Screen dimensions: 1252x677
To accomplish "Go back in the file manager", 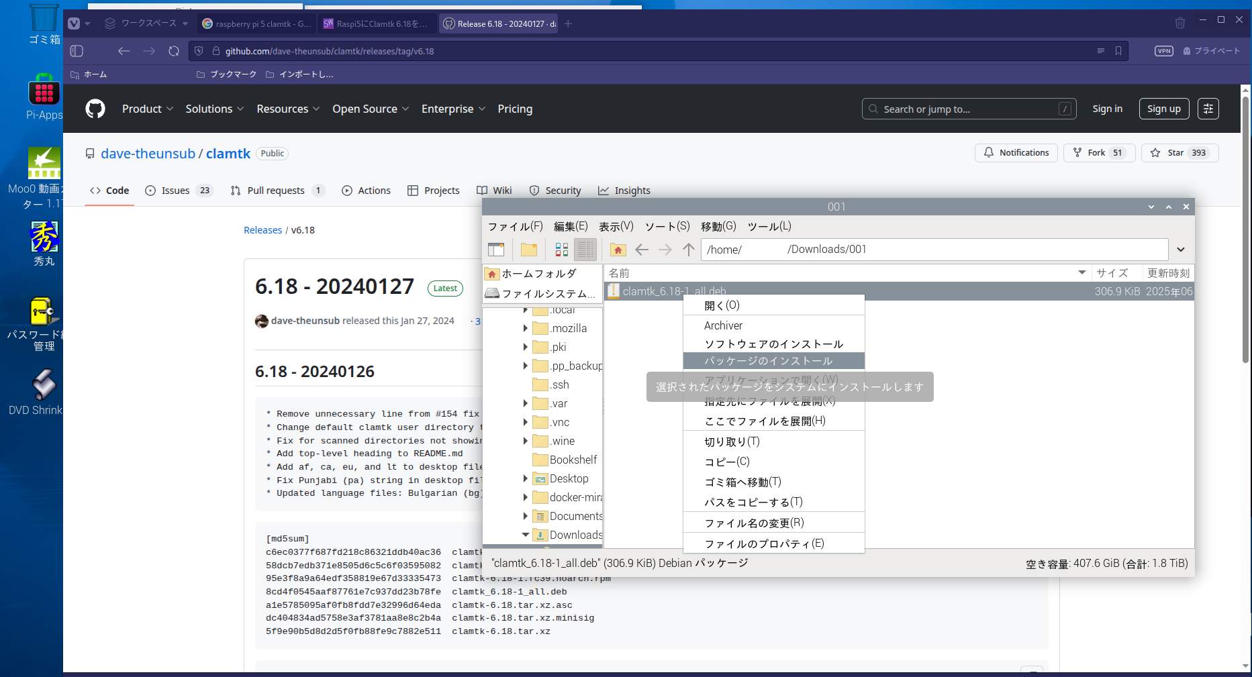I will tap(642, 250).
